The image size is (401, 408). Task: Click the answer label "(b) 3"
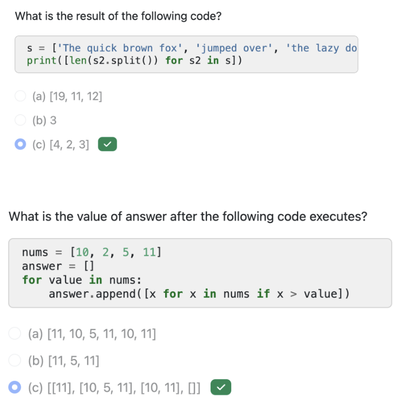[x=45, y=121]
